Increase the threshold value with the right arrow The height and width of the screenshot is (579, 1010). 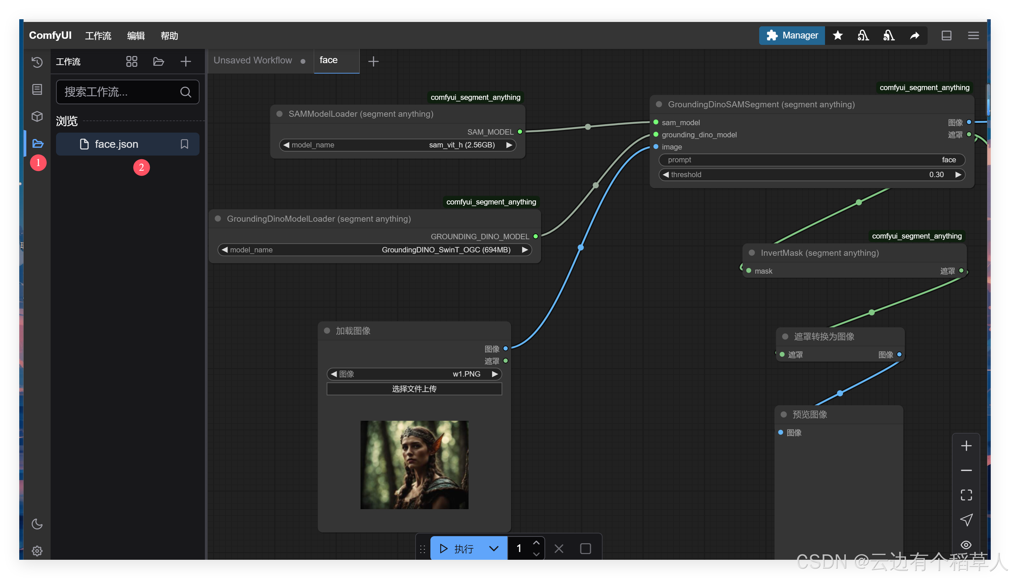(x=958, y=174)
